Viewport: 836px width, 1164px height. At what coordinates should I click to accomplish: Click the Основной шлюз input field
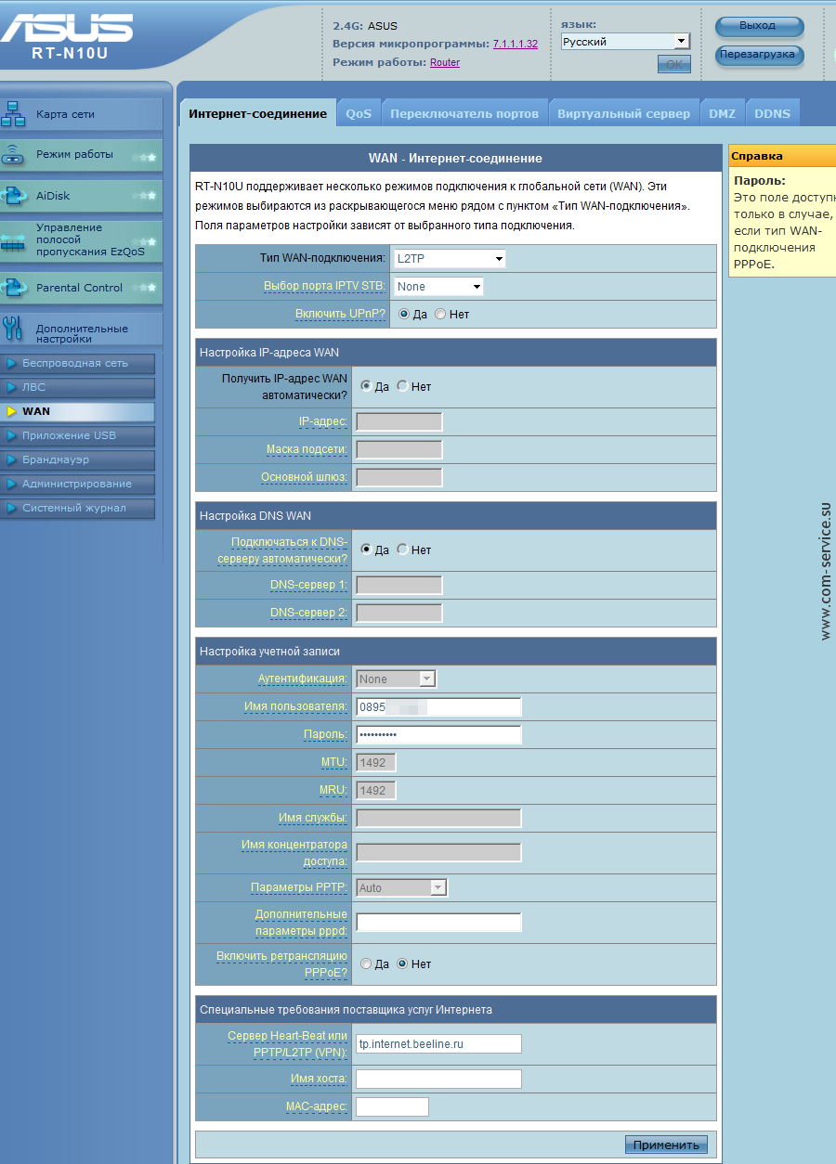click(399, 477)
